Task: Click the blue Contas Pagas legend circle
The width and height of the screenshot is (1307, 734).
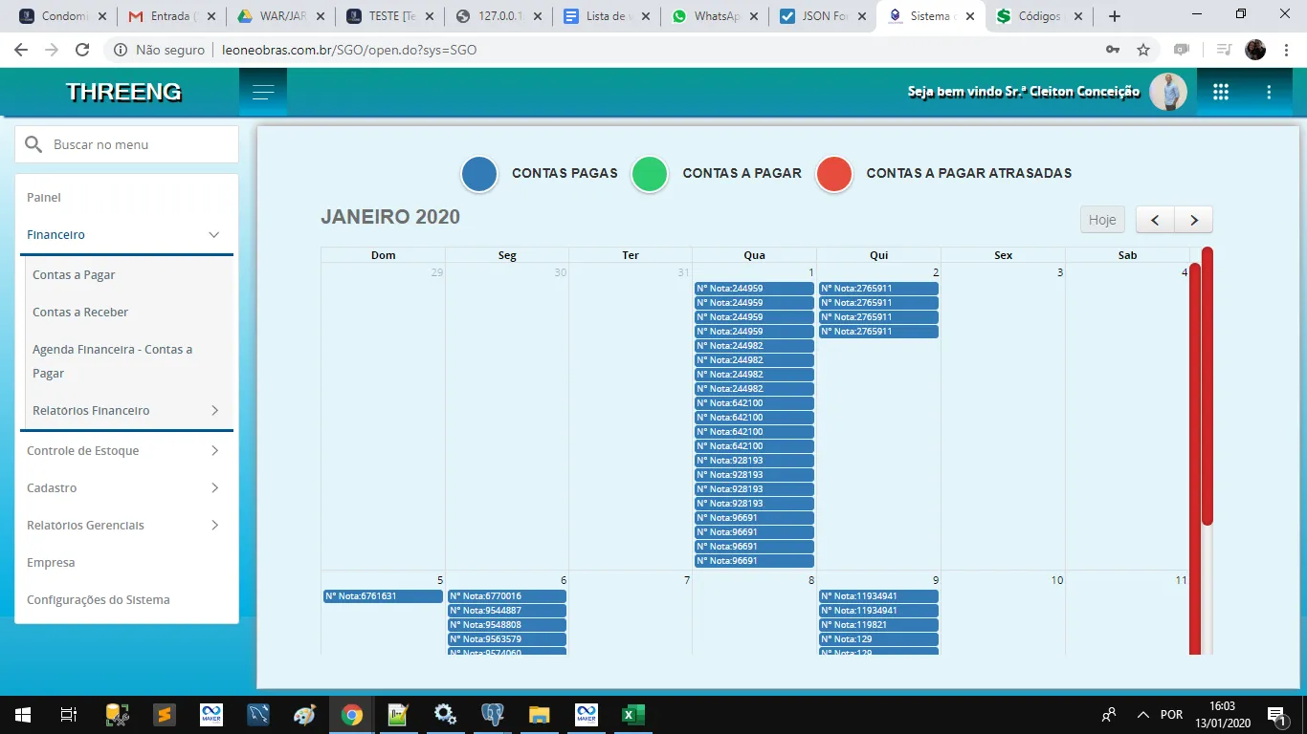Action: coord(478,175)
